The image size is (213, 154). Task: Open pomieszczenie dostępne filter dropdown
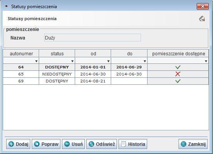(206, 61)
